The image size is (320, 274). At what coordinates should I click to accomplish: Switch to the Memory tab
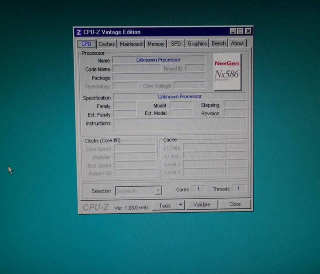tap(156, 44)
